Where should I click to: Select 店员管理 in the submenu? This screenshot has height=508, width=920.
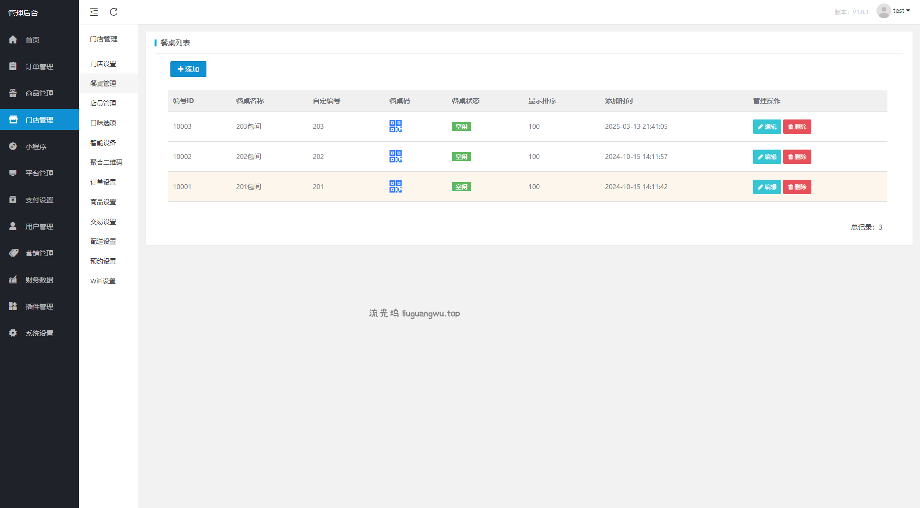103,103
